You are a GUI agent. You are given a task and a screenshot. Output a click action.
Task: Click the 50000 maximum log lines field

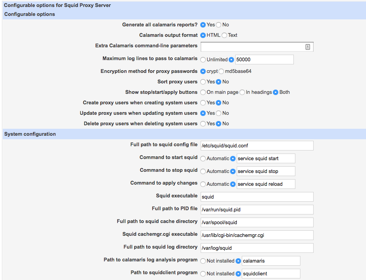click(264, 60)
